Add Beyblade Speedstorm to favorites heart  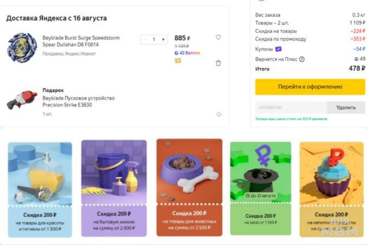(x=218, y=37)
